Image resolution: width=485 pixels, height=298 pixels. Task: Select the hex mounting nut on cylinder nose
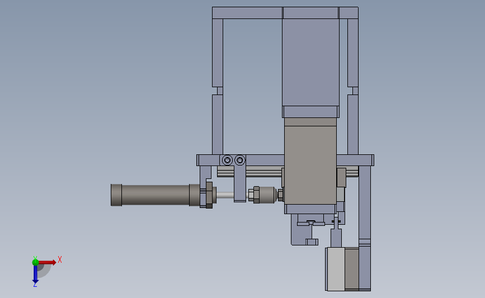click(209, 195)
